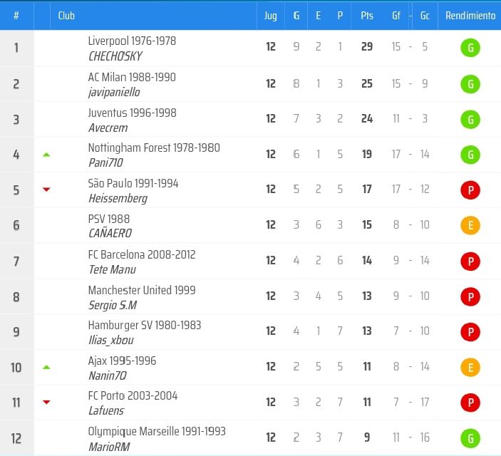501x456 pixels.
Task: Click PSV's orange E performance badge
Action: pos(470,226)
